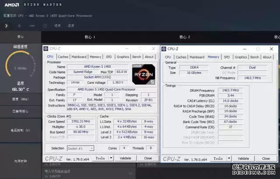Select the 温度 view in Ryzen Master toolbar

[x=71, y=26]
